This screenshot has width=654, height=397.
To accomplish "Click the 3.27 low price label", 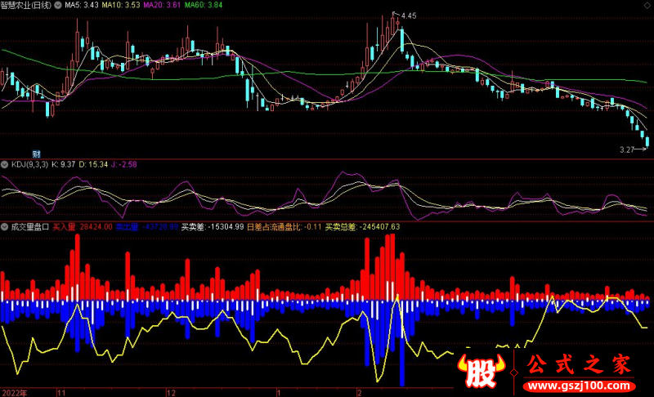I will (x=626, y=149).
